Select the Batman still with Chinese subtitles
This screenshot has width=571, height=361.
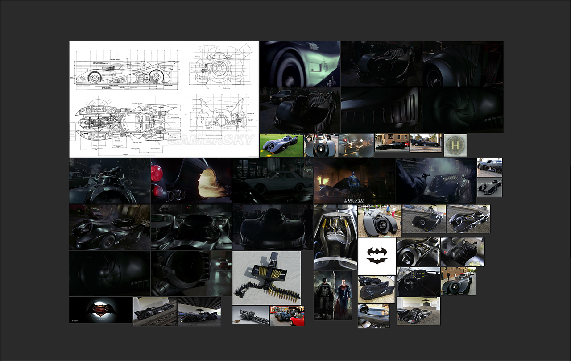coord(354,181)
